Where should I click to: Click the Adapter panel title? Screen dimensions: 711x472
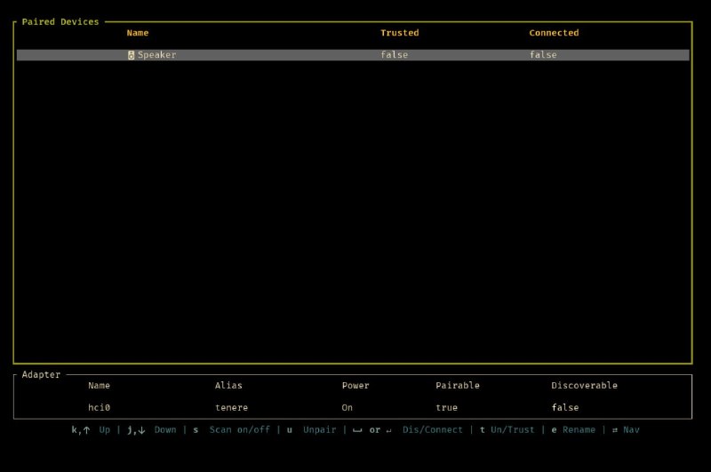pyautogui.click(x=41, y=374)
